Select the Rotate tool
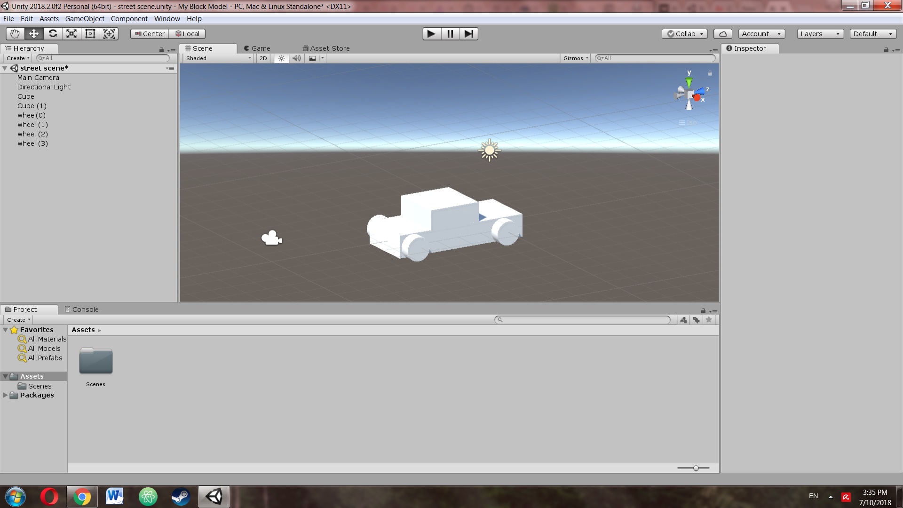 pos(53,34)
